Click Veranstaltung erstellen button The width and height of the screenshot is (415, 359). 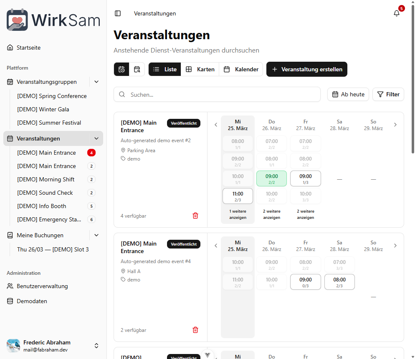pyautogui.click(x=307, y=69)
